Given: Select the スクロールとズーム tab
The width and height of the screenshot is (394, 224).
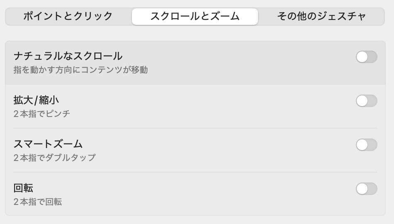Looking at the screenshot, I should pyautogui.click(x=195, y=17).
